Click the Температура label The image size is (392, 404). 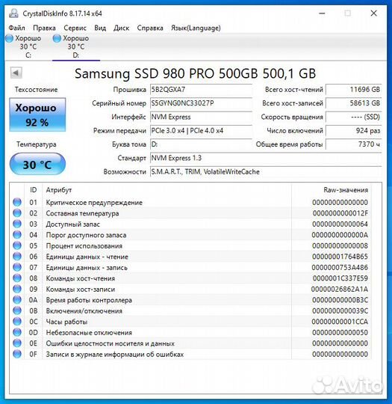point(37,144)
